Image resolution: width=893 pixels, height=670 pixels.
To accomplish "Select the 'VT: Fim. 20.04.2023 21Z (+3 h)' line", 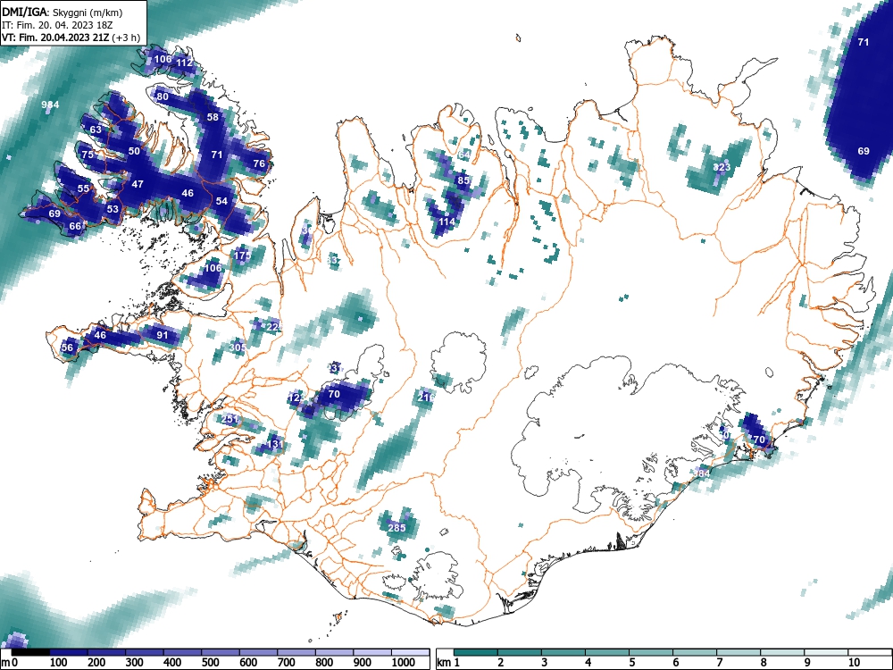I will click(x=71, y=38).
